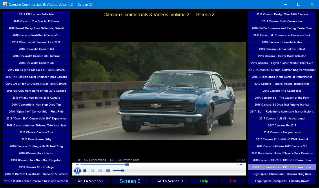Select 2017 Camaro ZL1 - 640 HP Walk Around
This screenshot has height=188, width=319.
point(282,139)
